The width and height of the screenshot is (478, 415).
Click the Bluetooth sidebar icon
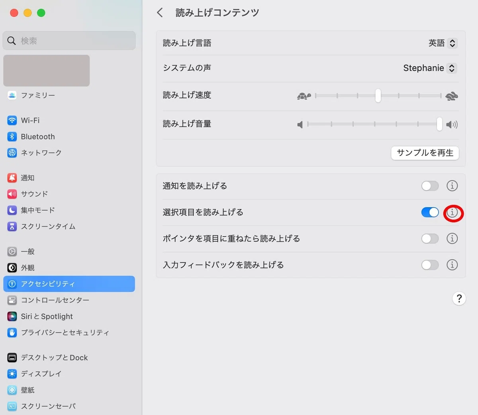[12, 137]
